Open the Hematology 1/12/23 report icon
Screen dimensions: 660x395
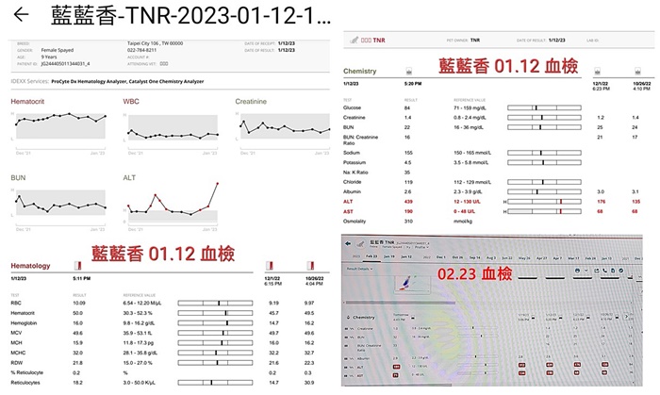[78, 266]
